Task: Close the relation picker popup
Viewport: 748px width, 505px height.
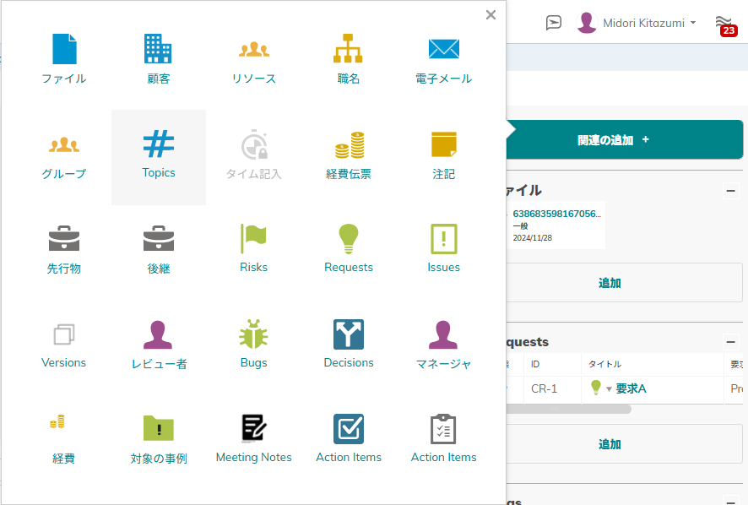Action: pos(491,15)
